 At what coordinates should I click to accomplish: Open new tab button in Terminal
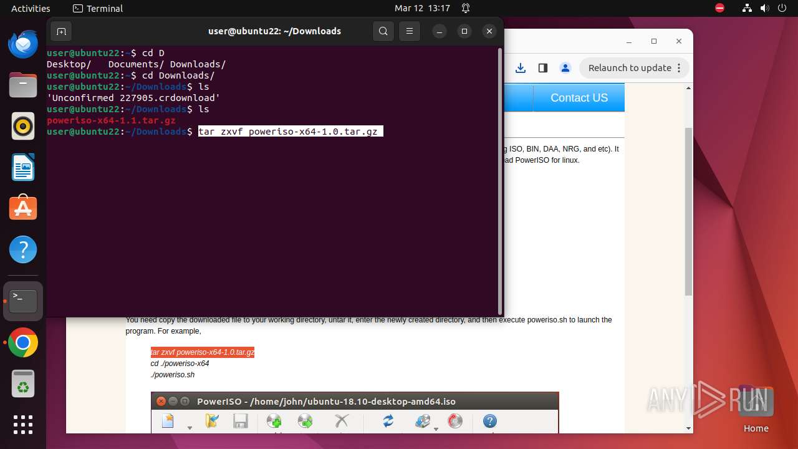tap(61, 31)
